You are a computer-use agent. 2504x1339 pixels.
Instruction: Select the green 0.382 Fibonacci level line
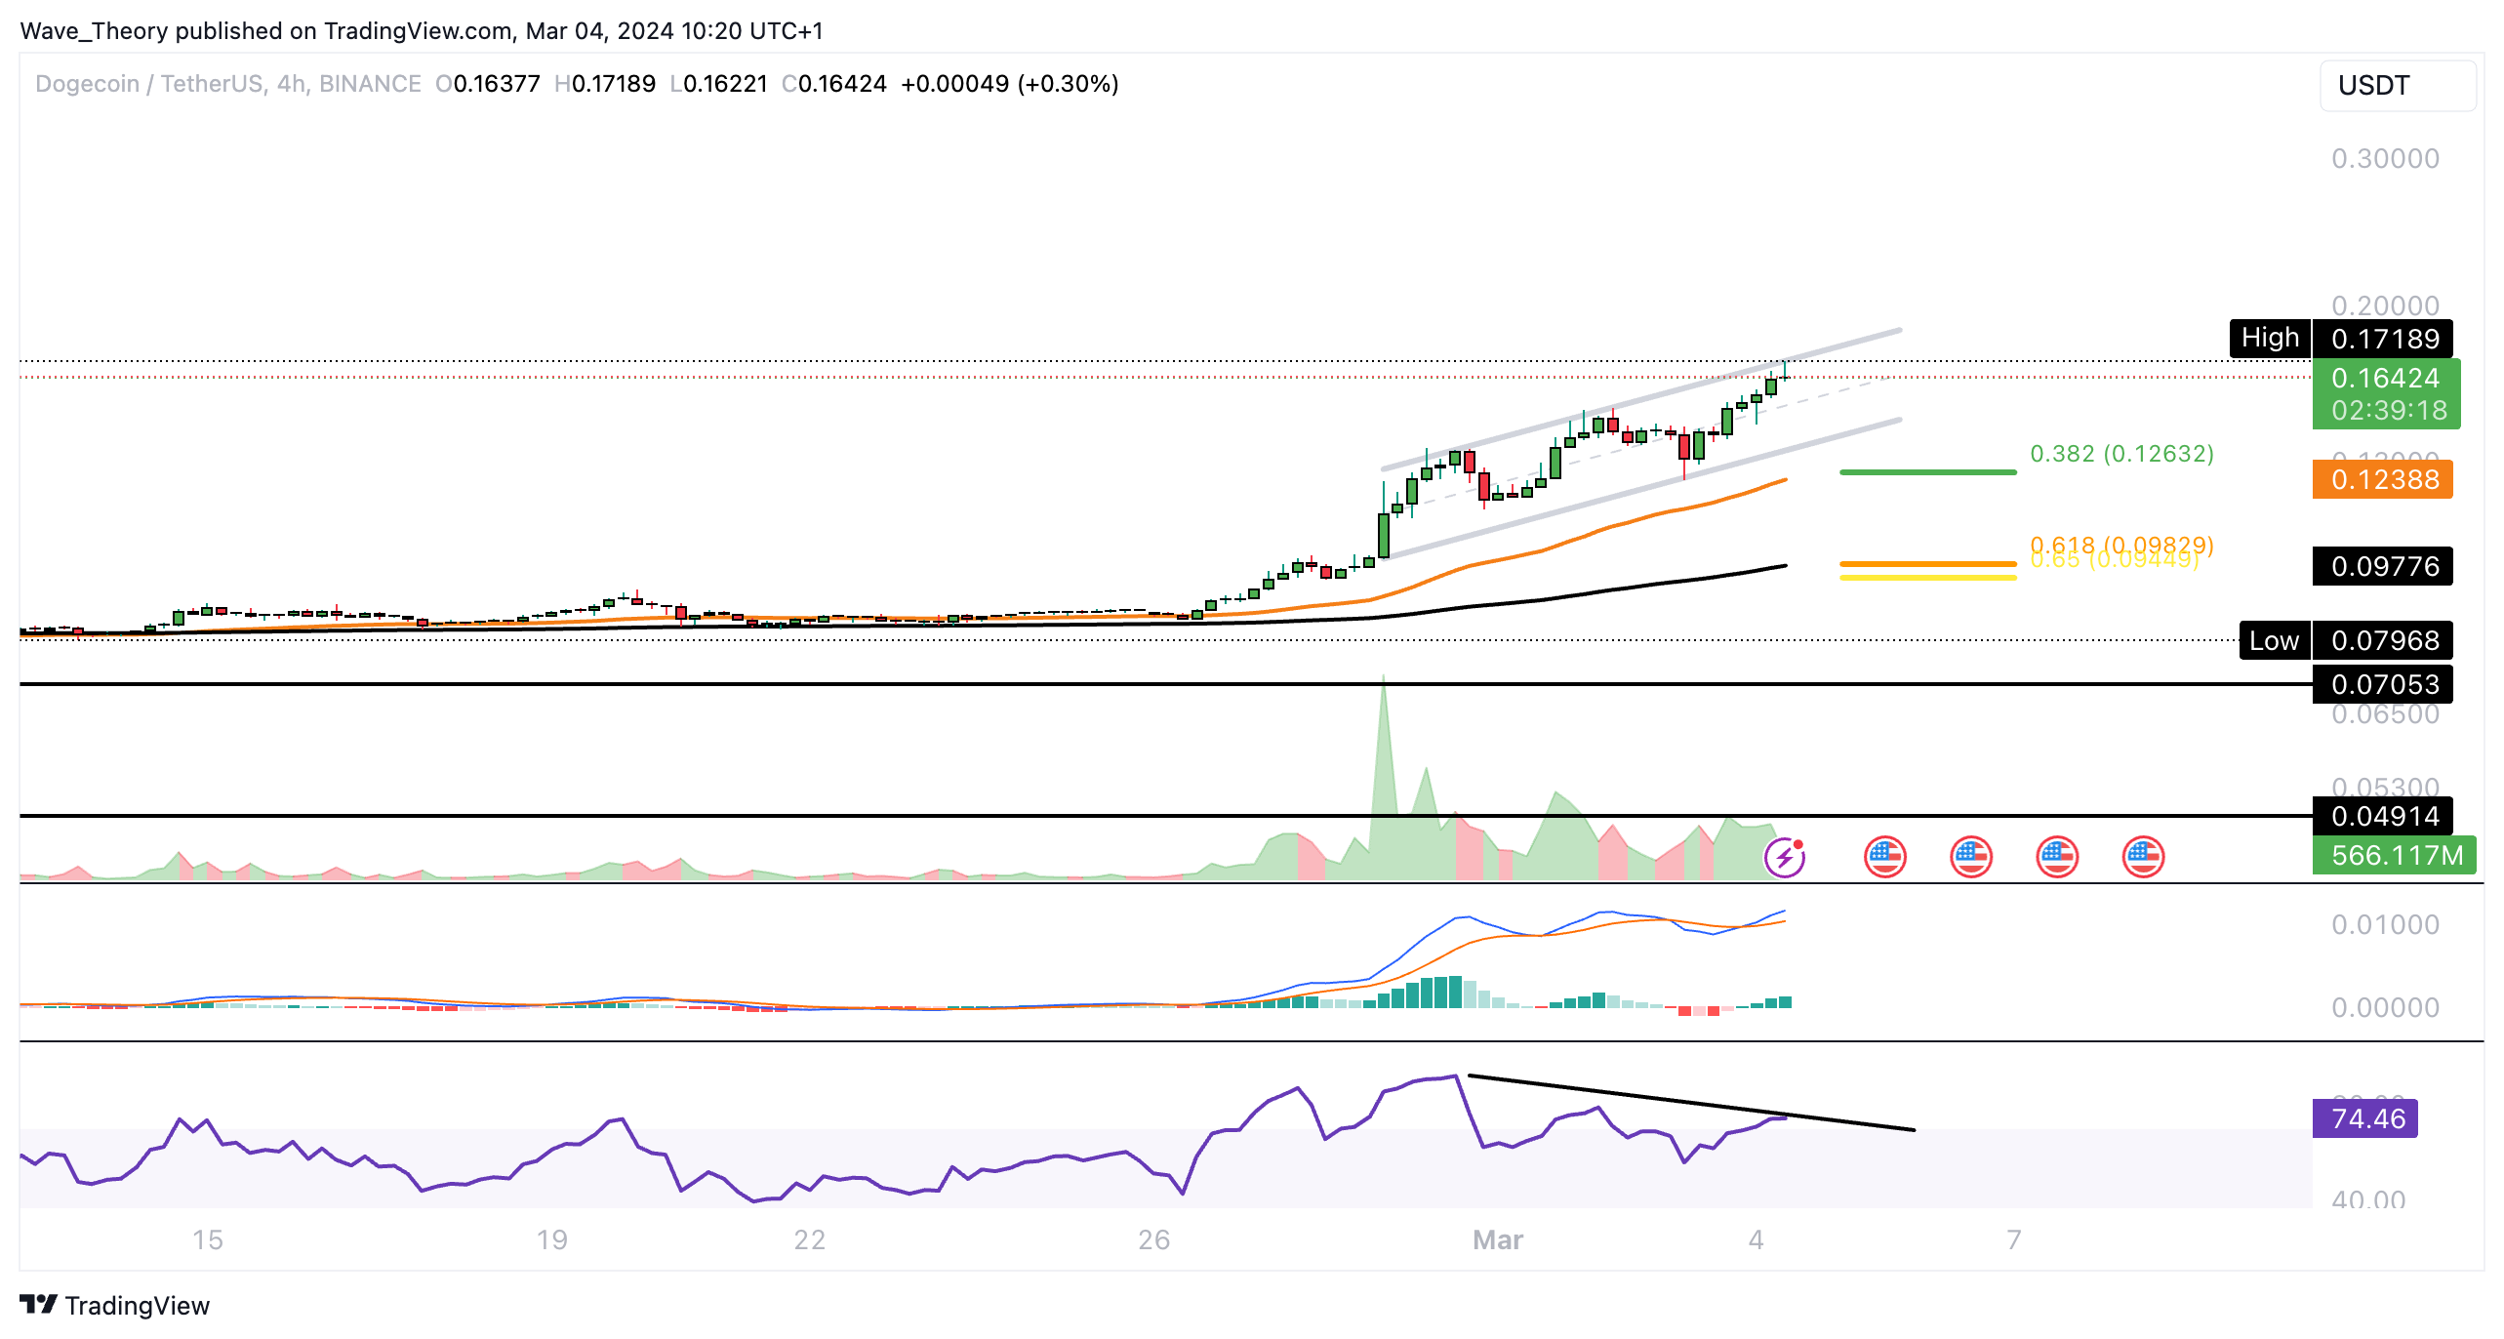tap(1927, 472)
